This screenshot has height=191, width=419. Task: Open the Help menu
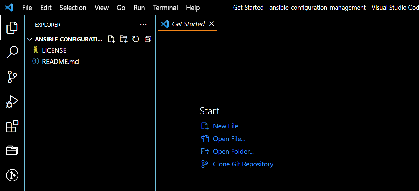pyautogui.click(x=193, y=8)
